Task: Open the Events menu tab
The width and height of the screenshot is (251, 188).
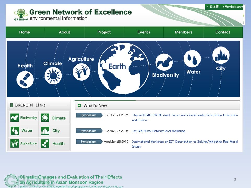Action: tap(144, 32)
